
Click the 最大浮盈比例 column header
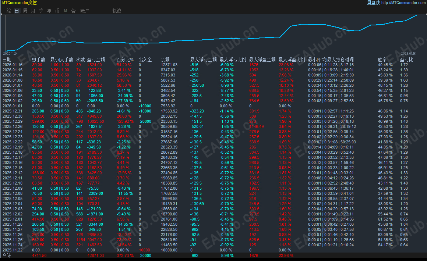[292, 60]
